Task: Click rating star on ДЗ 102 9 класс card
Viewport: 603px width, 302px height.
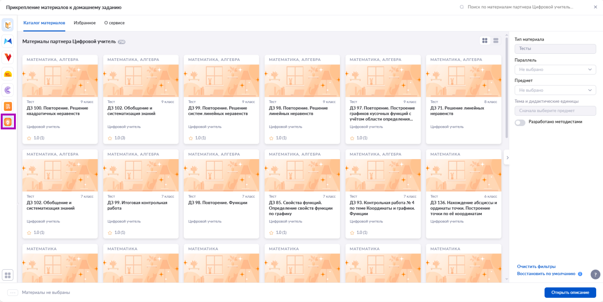Action: point(110,138)
